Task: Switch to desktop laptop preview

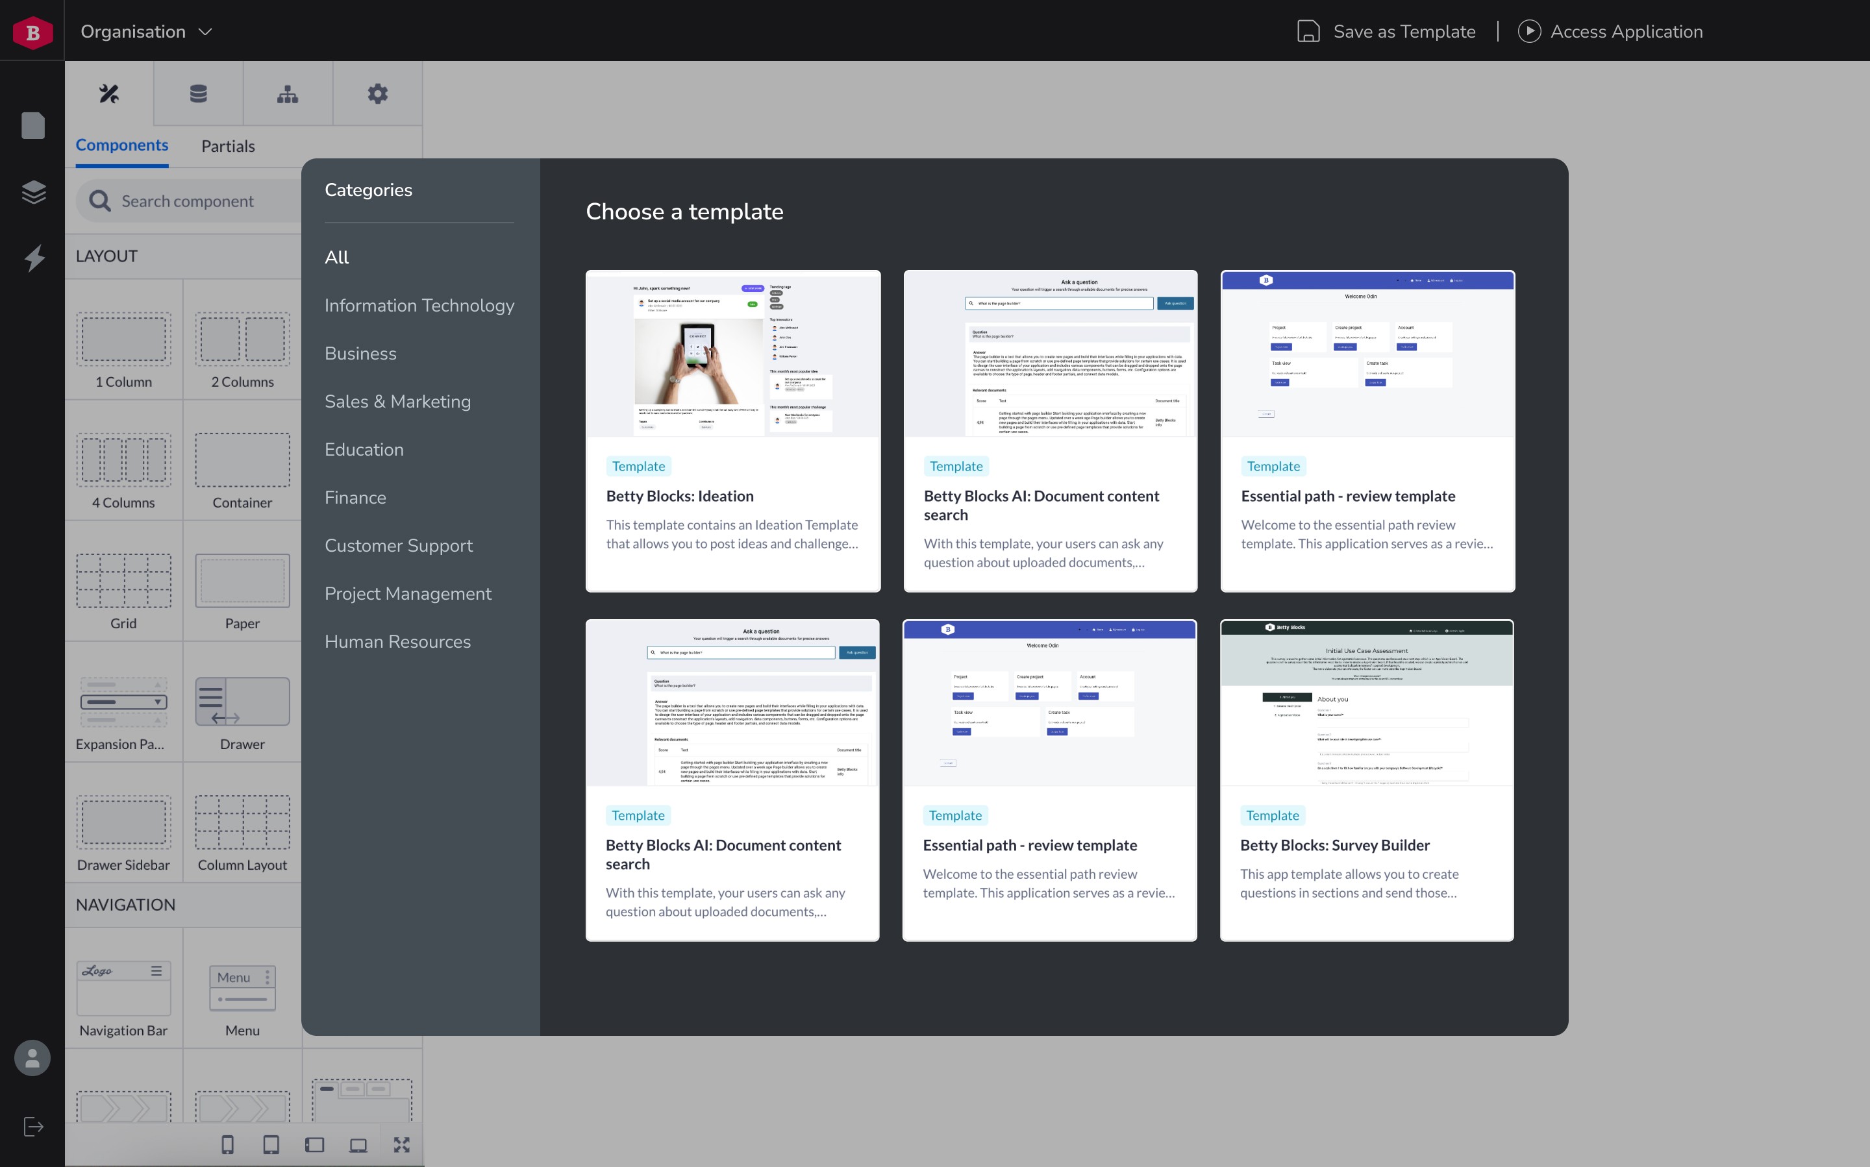Action: click(x=358, y=1145)
